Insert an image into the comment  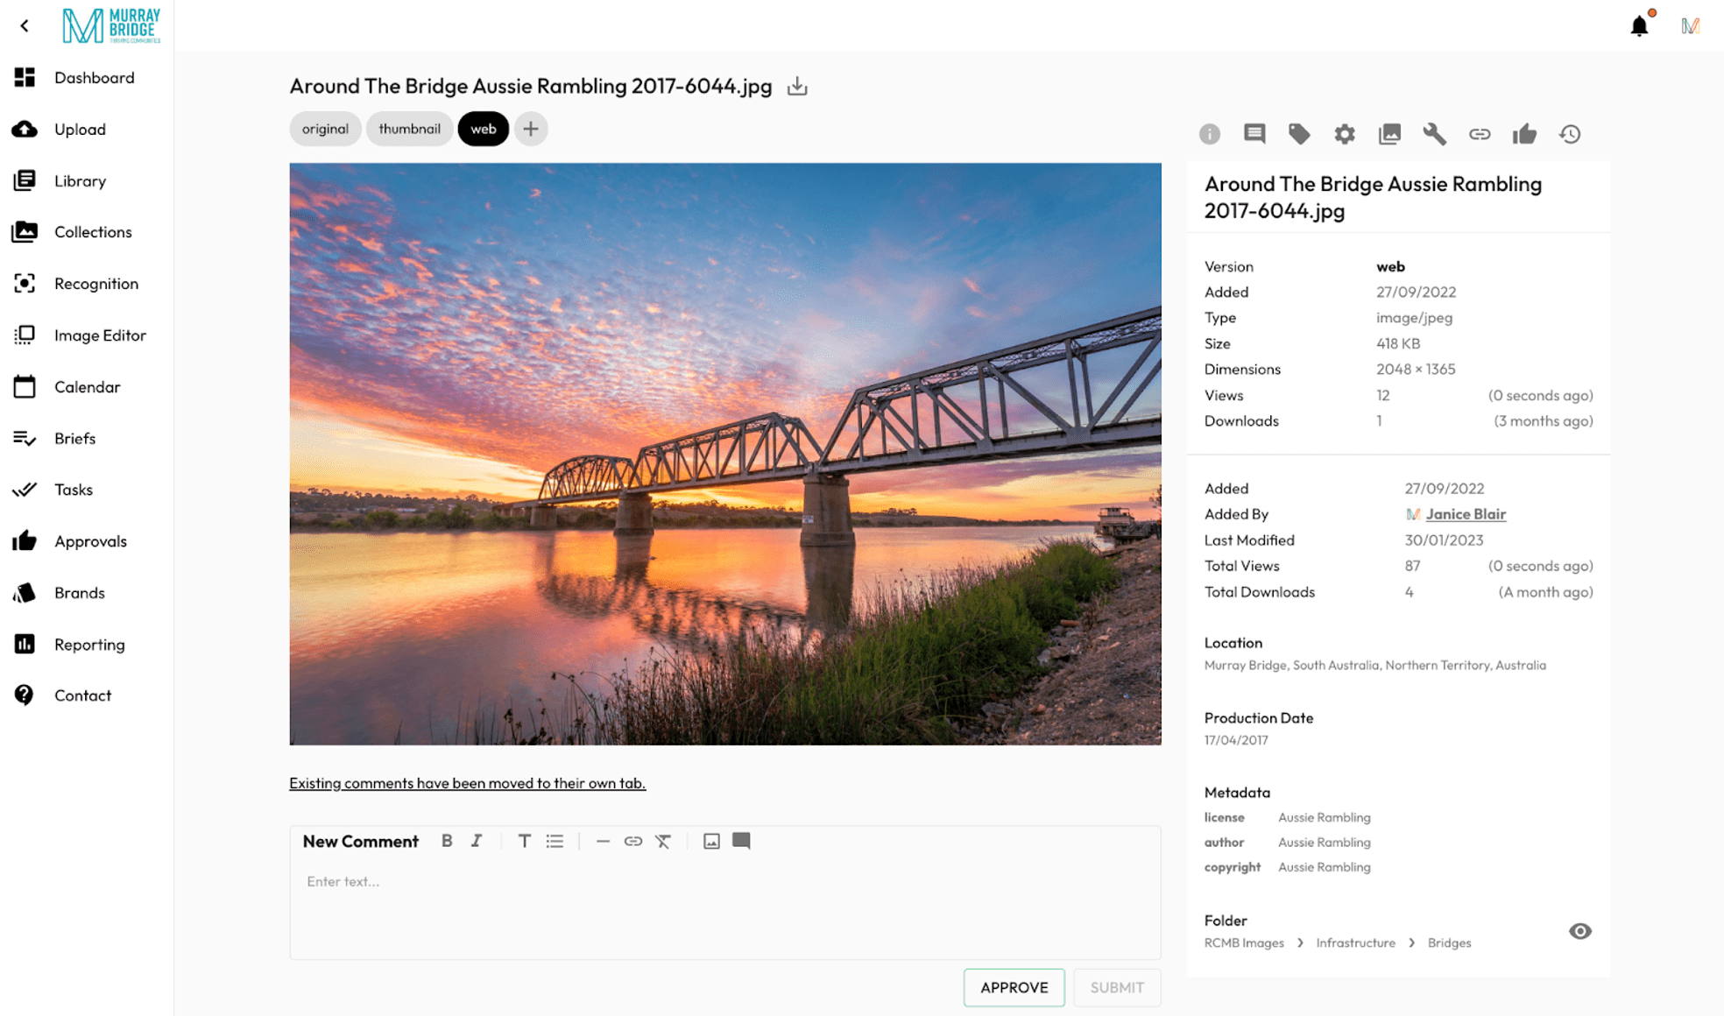pyautogui.click(x=711, y=841)
